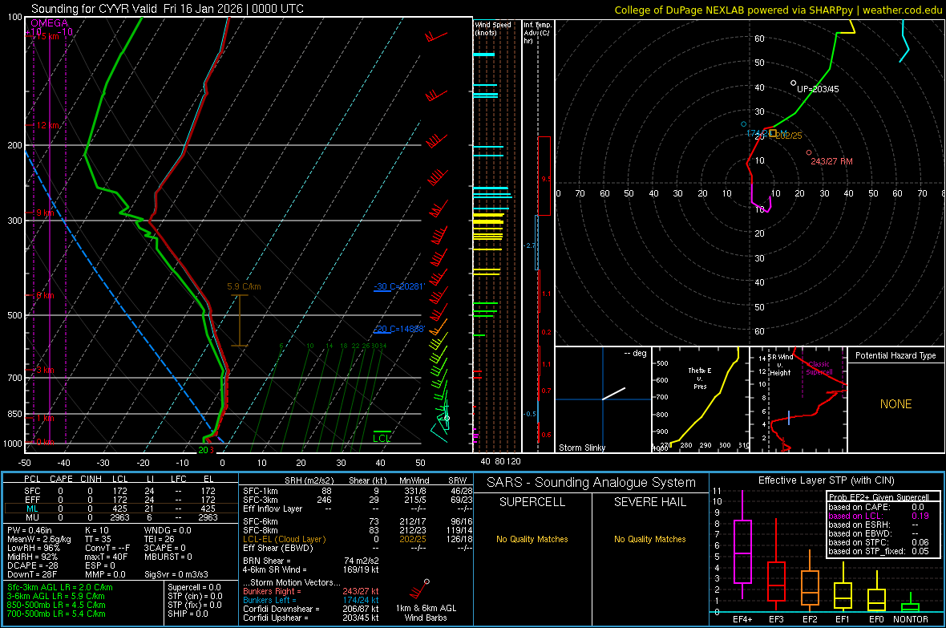This screenshot has width=946, height=628.
Task: Click the Potential Hazard Type heading
Action: [895, 355]
